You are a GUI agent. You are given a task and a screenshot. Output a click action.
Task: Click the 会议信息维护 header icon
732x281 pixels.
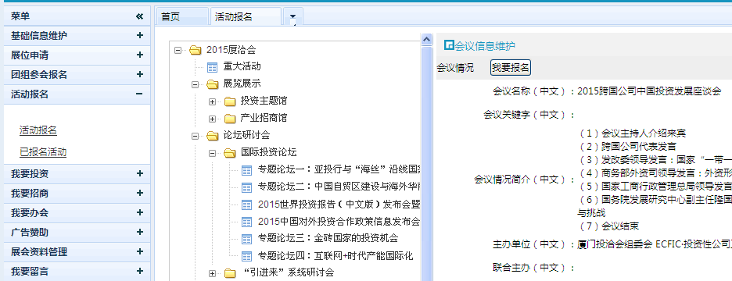pyautogui.click(x=448, y=45)
